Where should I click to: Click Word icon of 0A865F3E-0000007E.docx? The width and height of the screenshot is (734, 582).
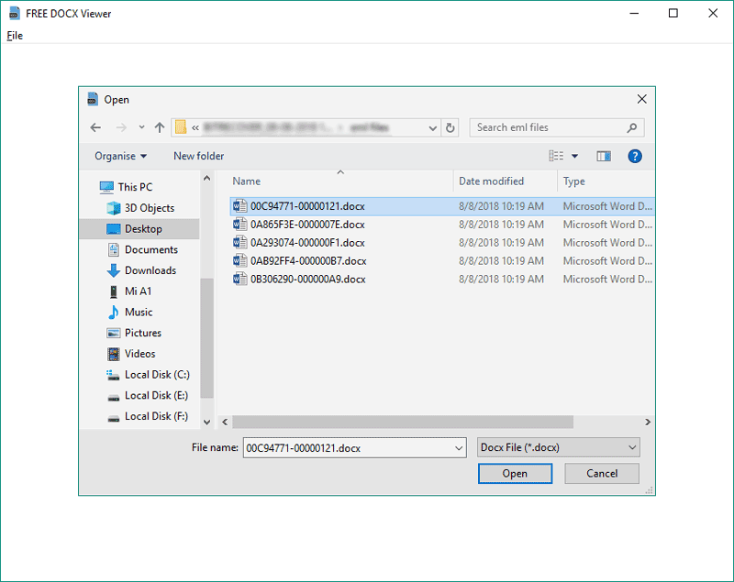240,225
